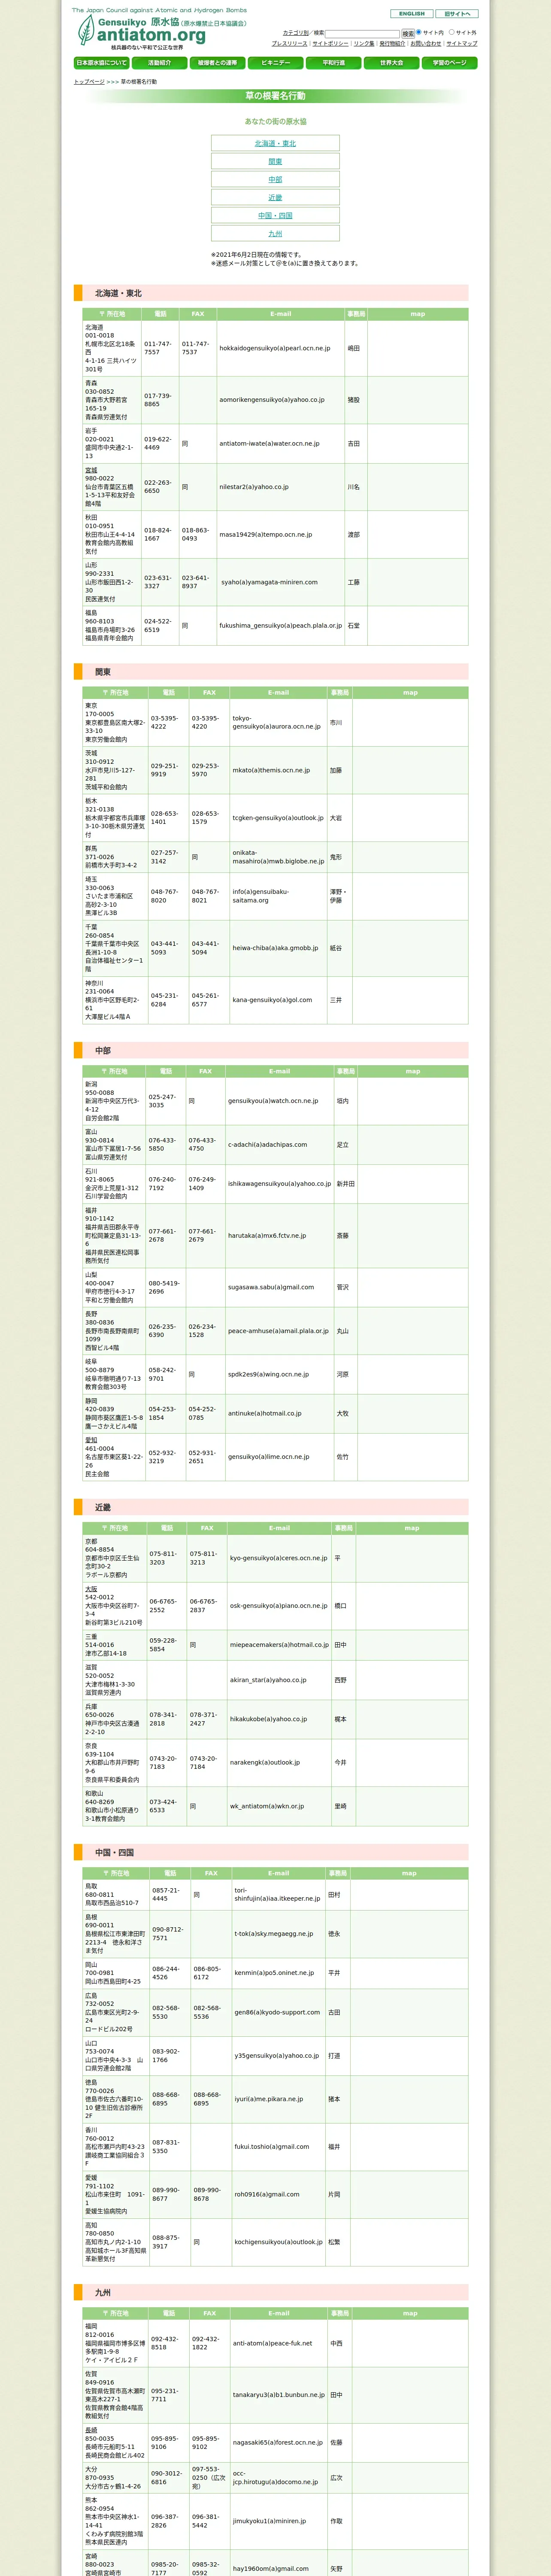Click the narakengk(a)outlook.jp email
551x2576 pixels.
coord(264,1762)
